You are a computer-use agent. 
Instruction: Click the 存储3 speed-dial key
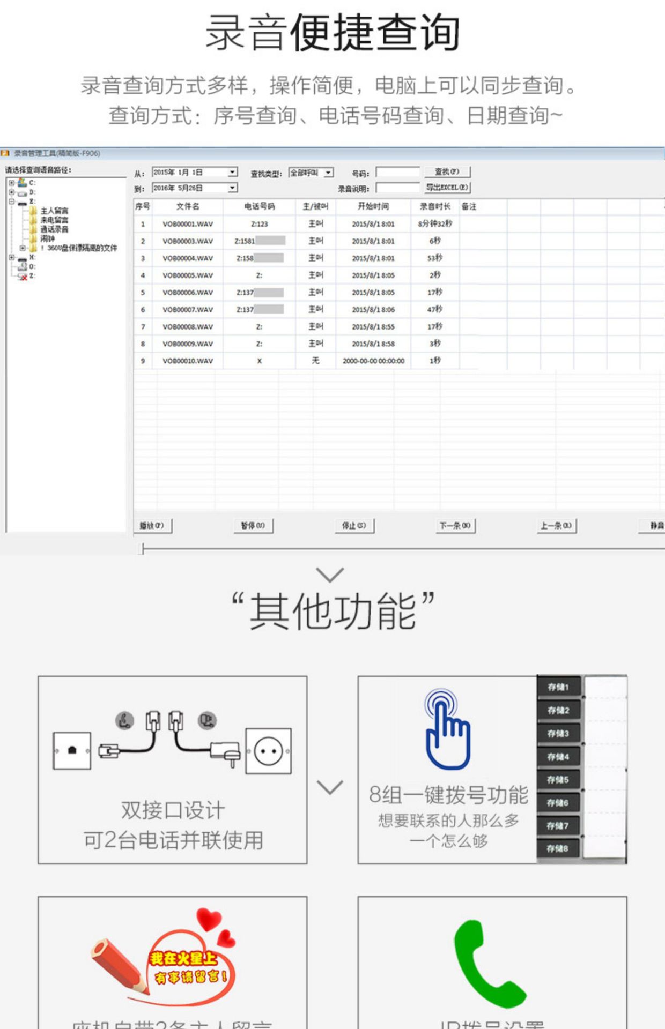[x=559, y=733]
